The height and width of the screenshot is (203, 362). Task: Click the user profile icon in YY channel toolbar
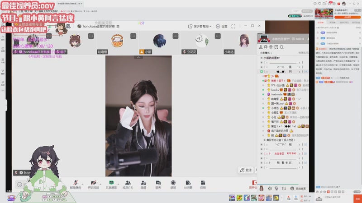[x=261, y=47]
